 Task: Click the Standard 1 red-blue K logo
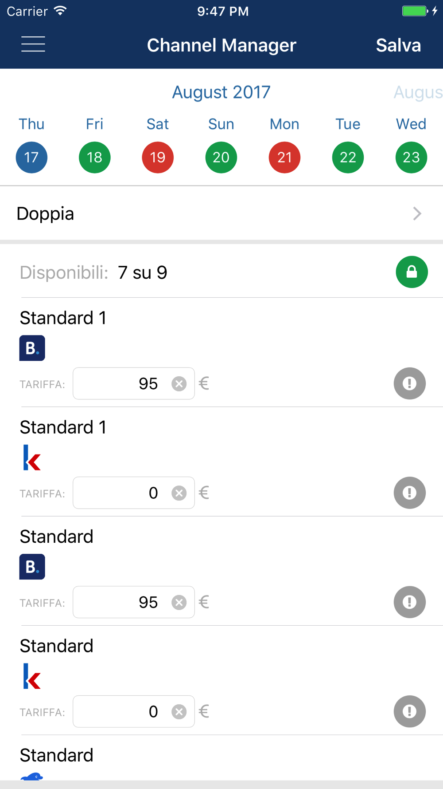point(32,458)
